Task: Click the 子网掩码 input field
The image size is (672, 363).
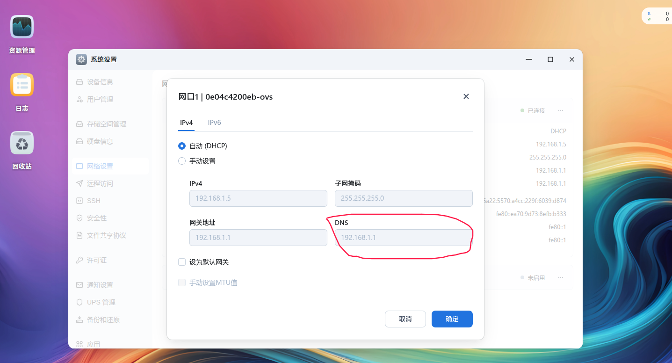Action: [404, 198]
